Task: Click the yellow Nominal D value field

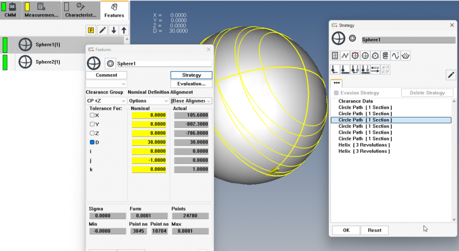Action: [x=149, y=143]
